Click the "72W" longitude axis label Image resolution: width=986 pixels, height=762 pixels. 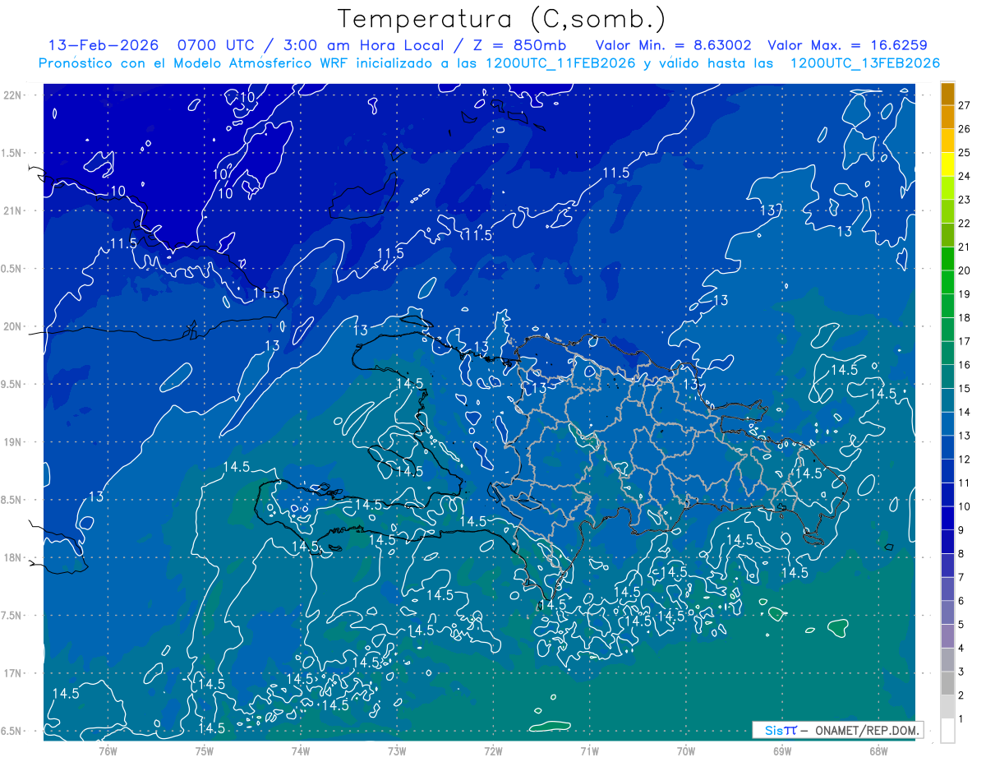point(493,751)
